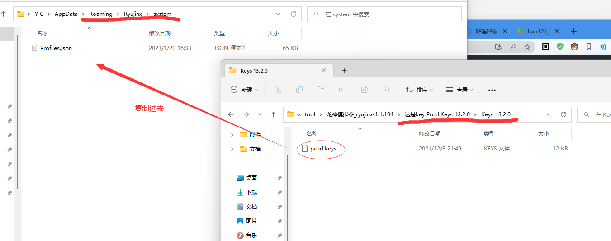
Task: Refresh the Ryujinx system folder view
Action: click(x=293, y=14)
